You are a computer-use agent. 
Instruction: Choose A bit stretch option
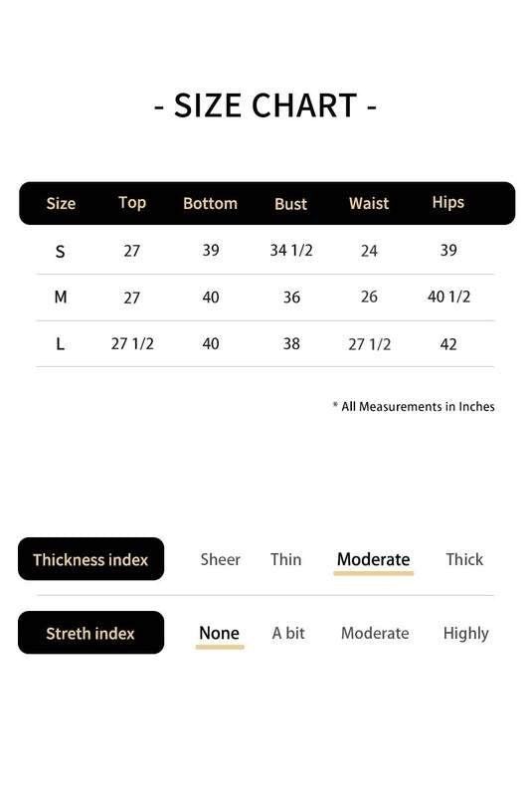[288, 633]
